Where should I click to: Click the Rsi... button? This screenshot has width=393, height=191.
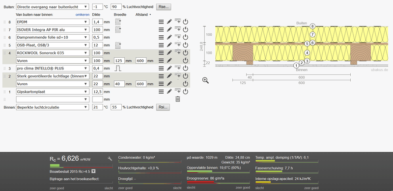[x=164, y=107]
